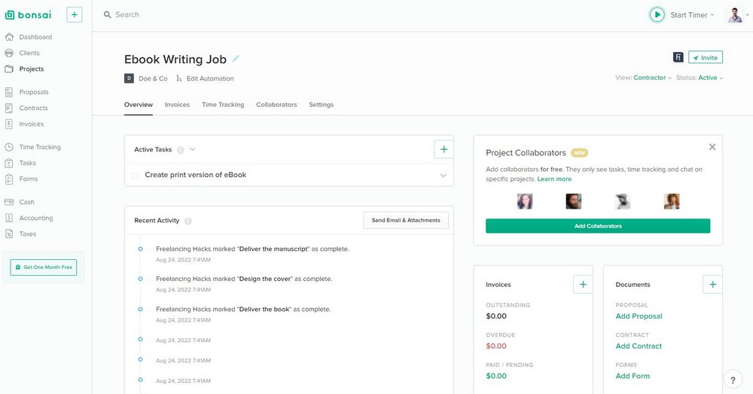
Task: Open the Start Timer dropdown
Action: [x=692, y=15]
